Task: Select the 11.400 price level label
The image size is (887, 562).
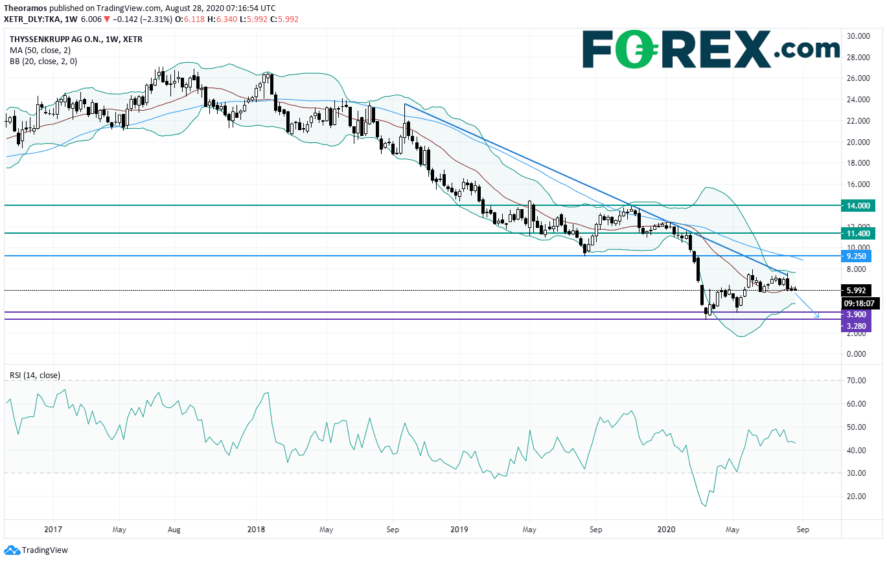Action: pos(857,233)
